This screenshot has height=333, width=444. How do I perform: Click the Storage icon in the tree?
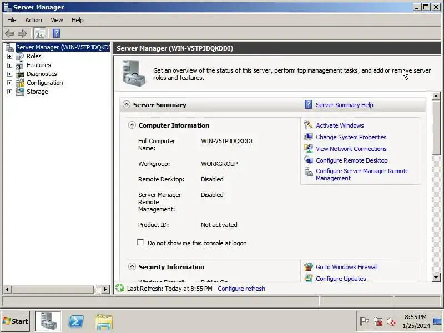pos(20,92)
